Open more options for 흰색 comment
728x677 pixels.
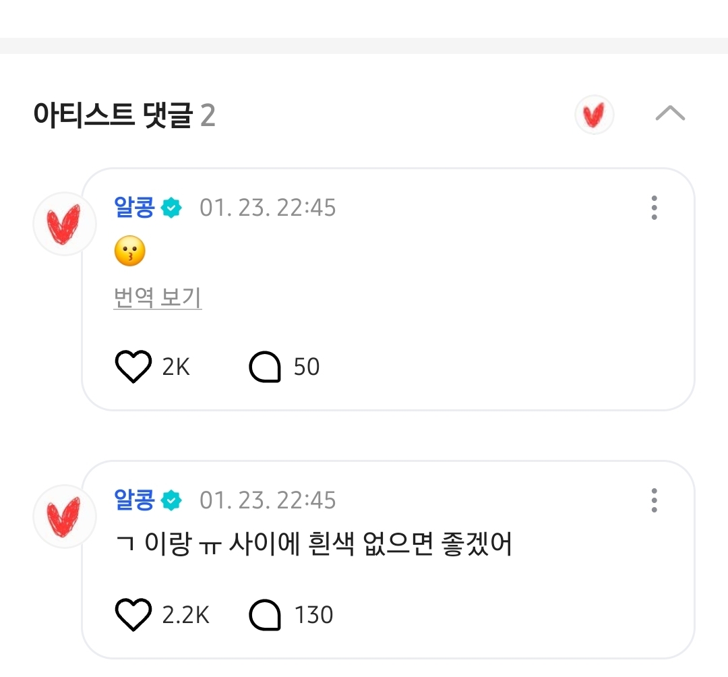pos(654,500)
